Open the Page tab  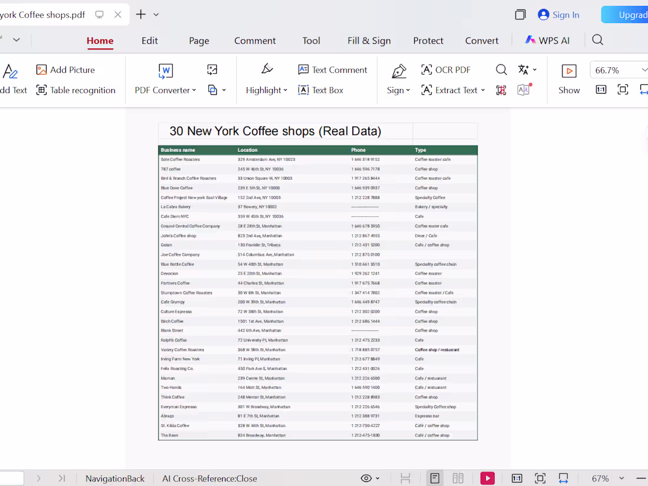click(x=199, y=41)
